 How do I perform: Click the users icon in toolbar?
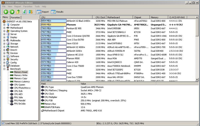(x=30, y=12)
